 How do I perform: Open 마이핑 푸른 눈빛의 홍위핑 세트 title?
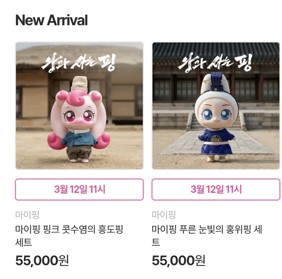[207, 235]
